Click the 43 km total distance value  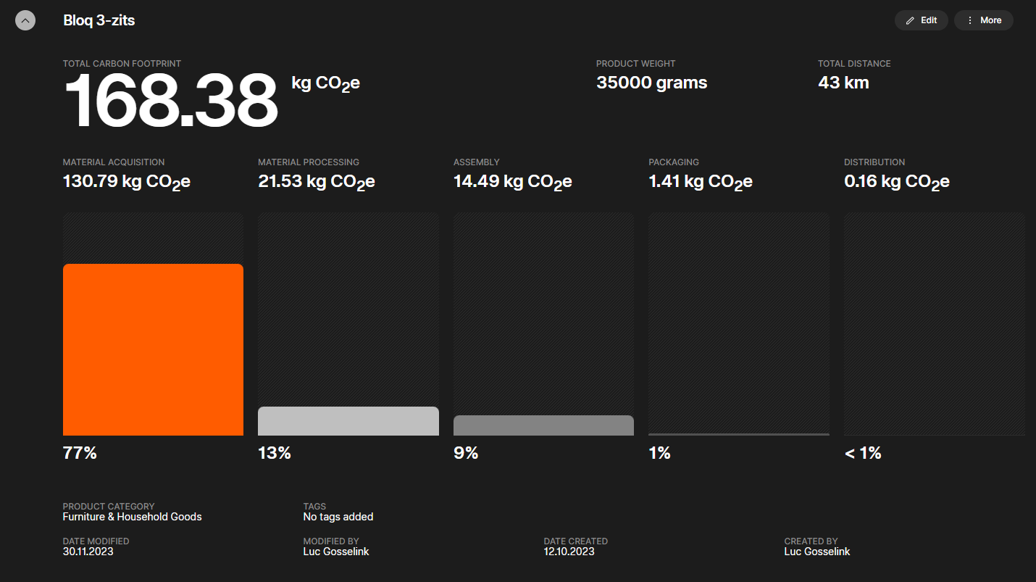(x=843, y=83)
